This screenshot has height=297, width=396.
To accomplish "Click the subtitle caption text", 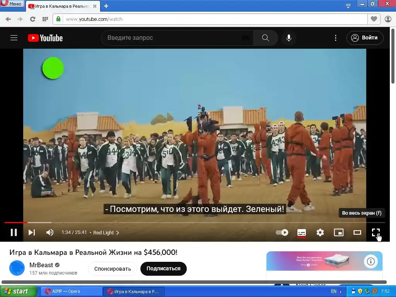I will click(x=195, y=209).
